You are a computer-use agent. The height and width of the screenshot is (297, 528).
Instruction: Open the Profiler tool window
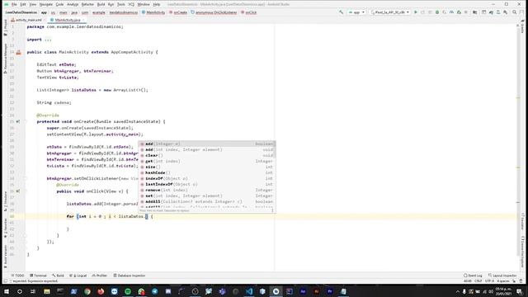coord(100,276)
